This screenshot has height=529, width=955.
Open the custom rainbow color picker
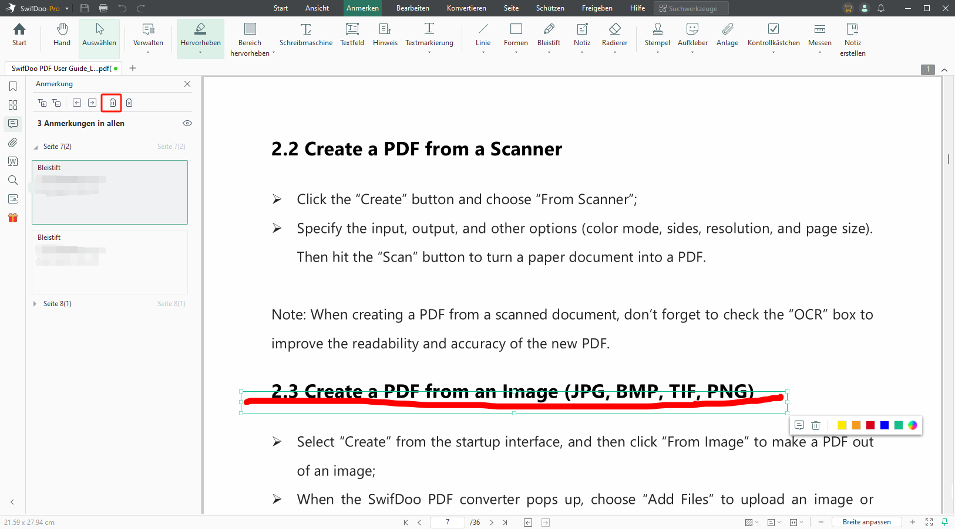point(913,425)
